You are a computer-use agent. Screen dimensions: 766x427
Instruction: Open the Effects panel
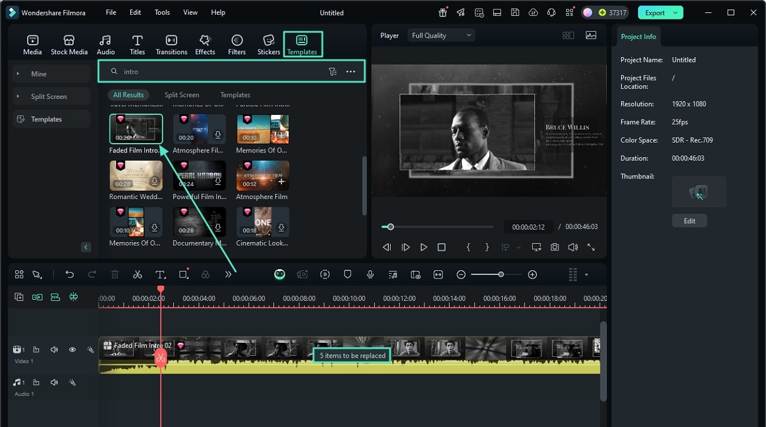205,45
